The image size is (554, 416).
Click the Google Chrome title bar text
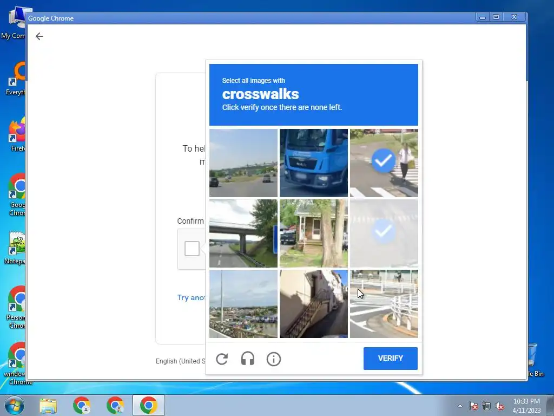(x=51, y=18)
